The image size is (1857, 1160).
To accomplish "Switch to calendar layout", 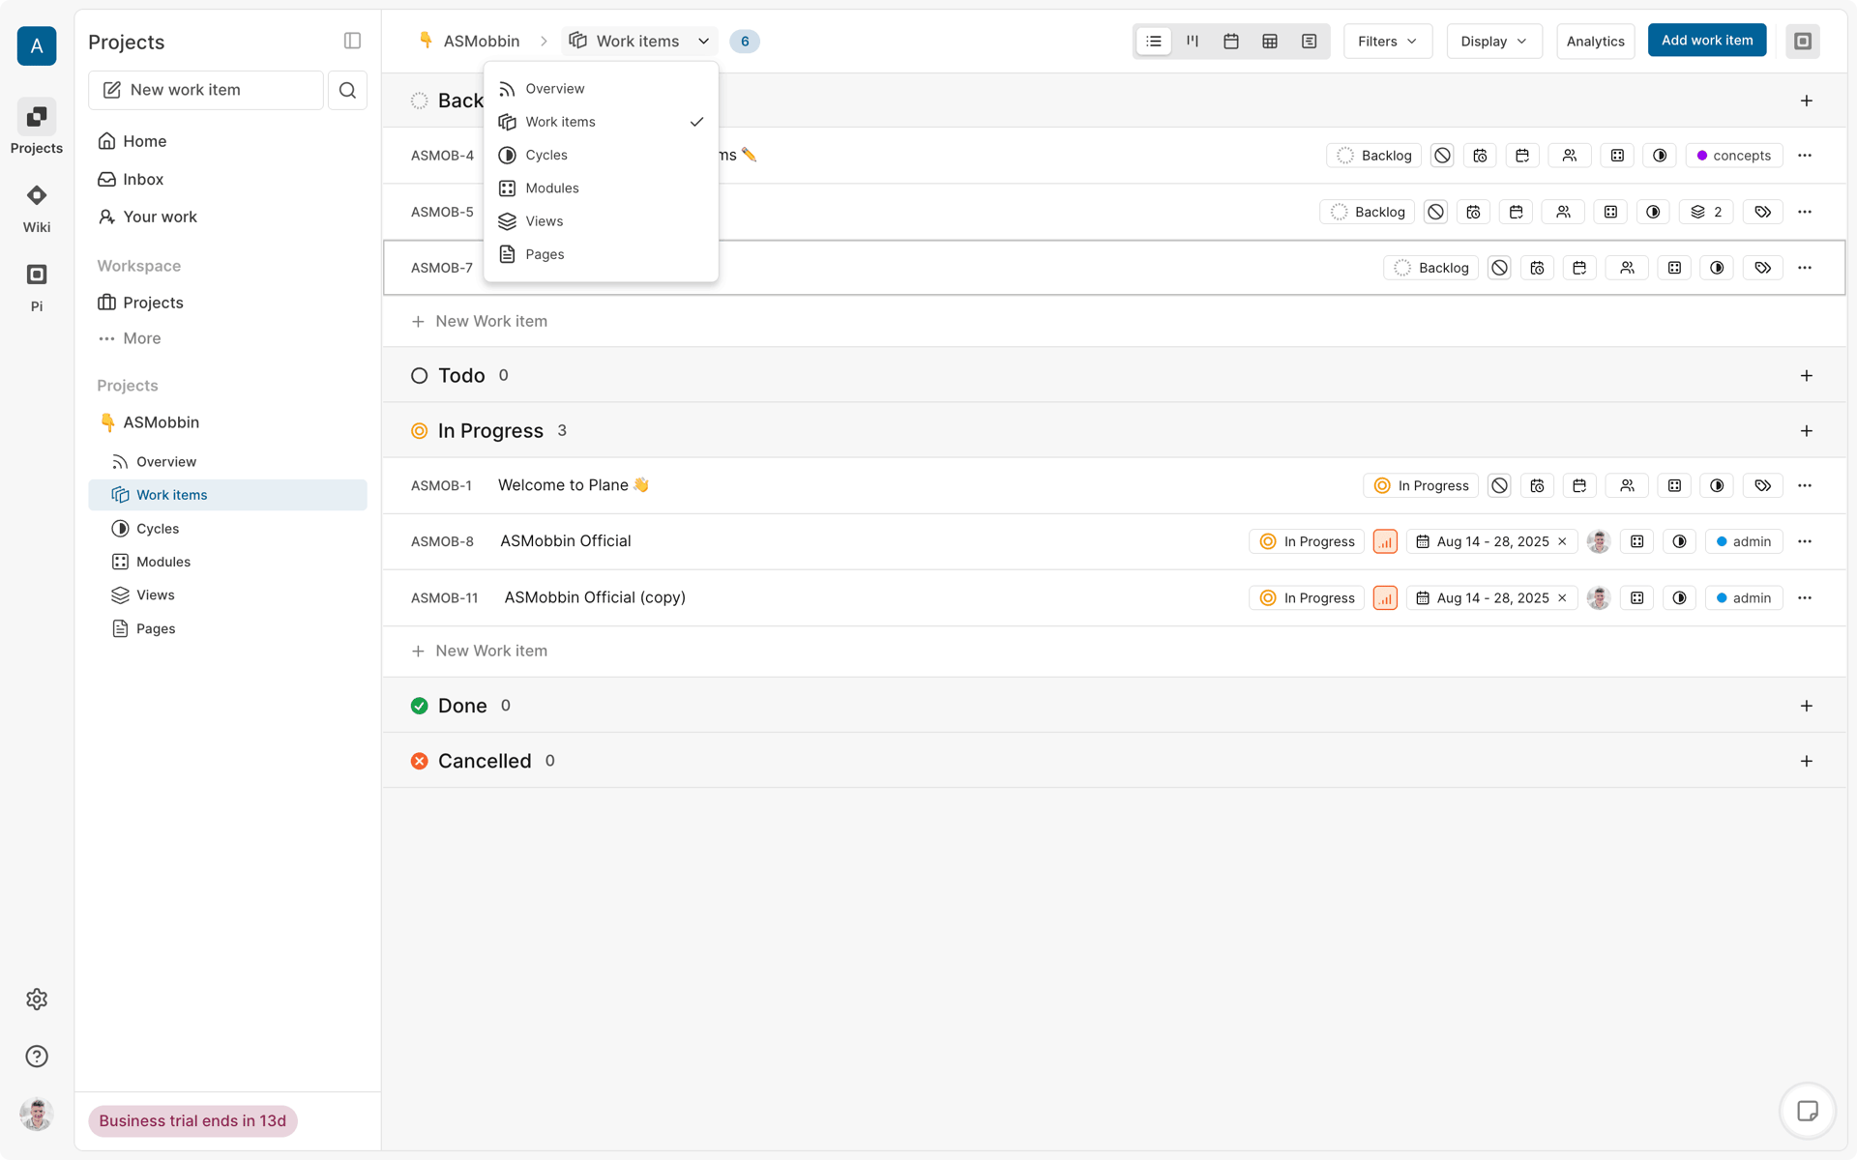I will point(1231,42).
